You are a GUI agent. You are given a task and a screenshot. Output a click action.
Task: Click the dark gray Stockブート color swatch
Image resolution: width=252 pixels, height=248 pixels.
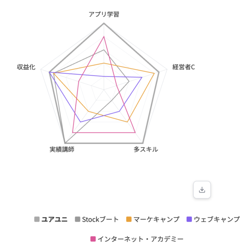(x=78, y=219)
